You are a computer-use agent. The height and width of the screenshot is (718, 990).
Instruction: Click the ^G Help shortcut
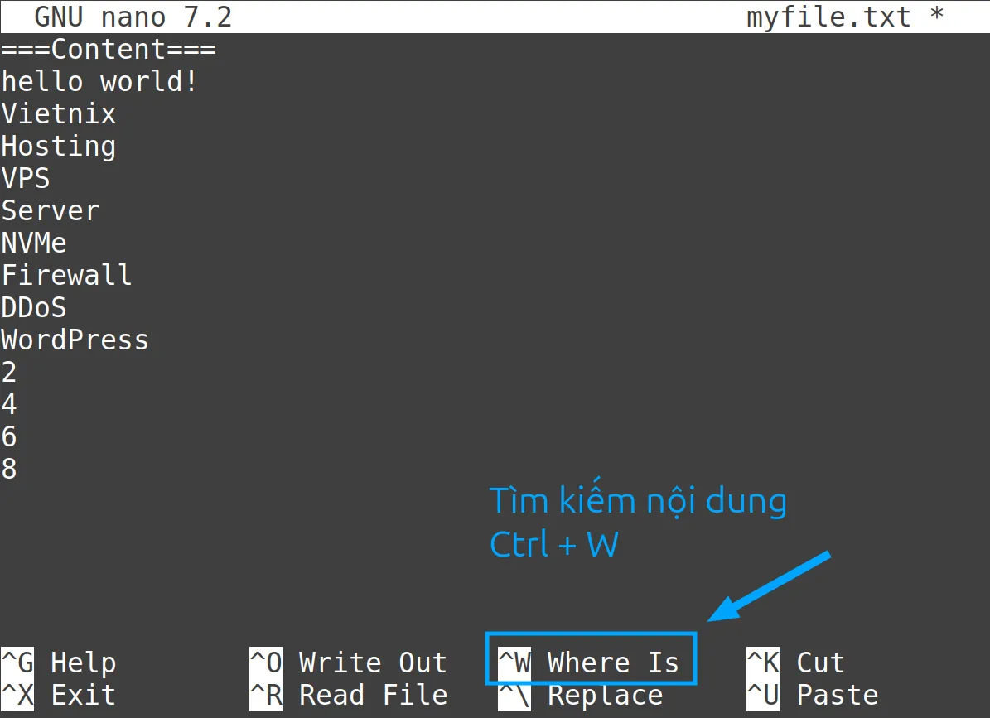point(58,663)
